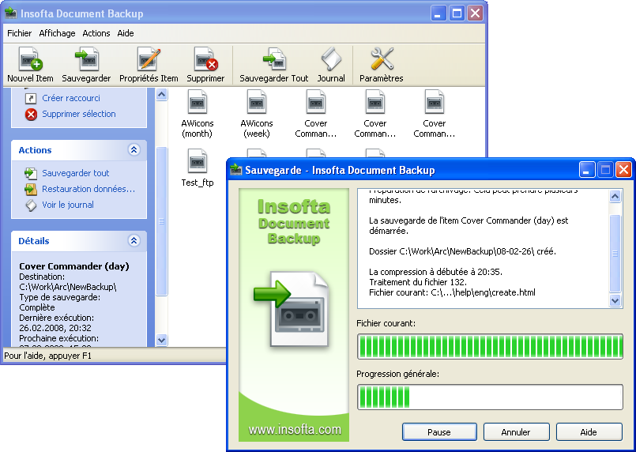Click the Restauration données... link

(x=88, y=189)
